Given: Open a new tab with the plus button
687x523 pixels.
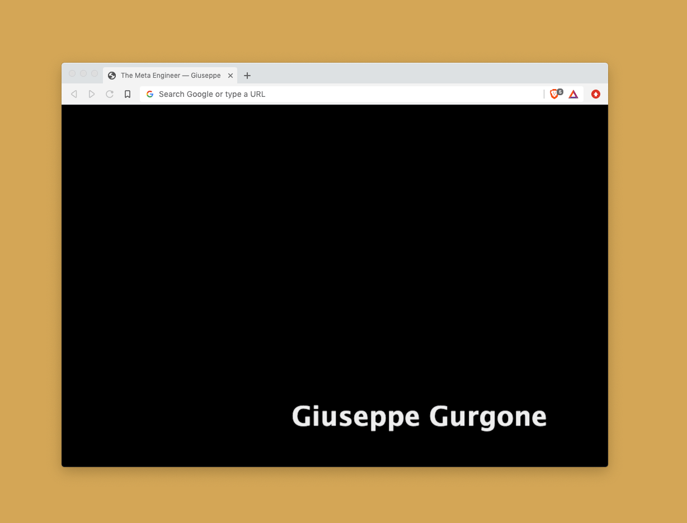Looking at the screenshot, I should pos(247,75).
